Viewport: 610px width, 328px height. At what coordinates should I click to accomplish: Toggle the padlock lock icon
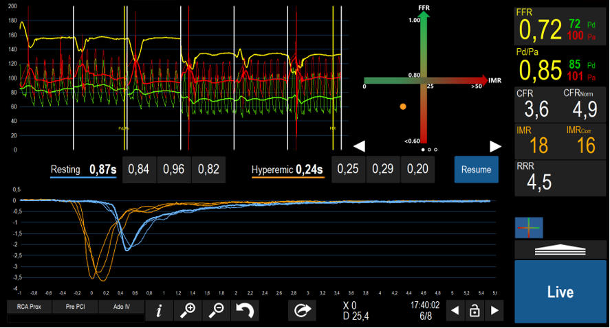click(474, 311)
